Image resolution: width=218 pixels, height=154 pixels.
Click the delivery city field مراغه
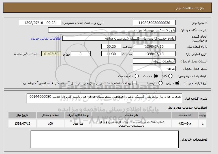[154, 69]
